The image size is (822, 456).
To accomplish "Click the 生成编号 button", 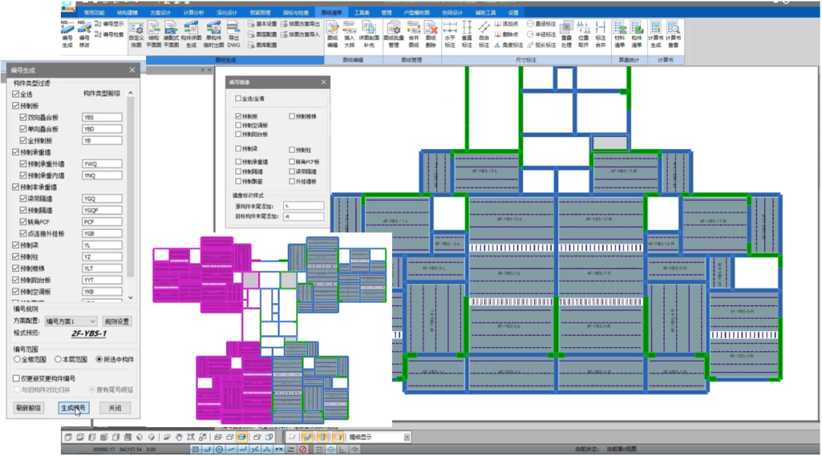I will 74,408.
